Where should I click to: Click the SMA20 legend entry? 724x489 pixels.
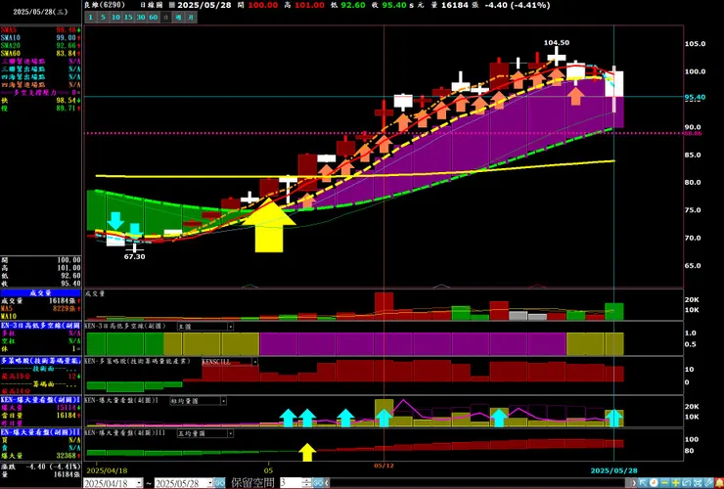pyautogui.click(x=41, y=45)
